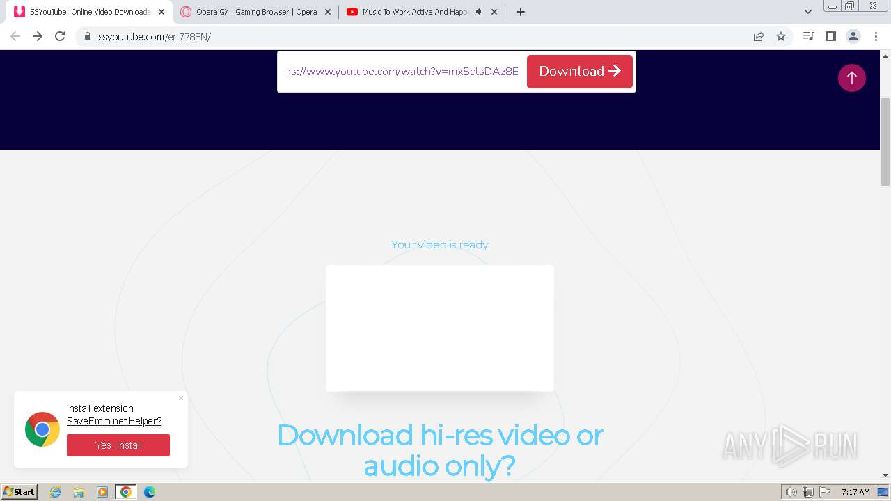The image size is (891, 501).
Task: Click the page vertical scrollbar thumb
Action: [x=885, y=141]
